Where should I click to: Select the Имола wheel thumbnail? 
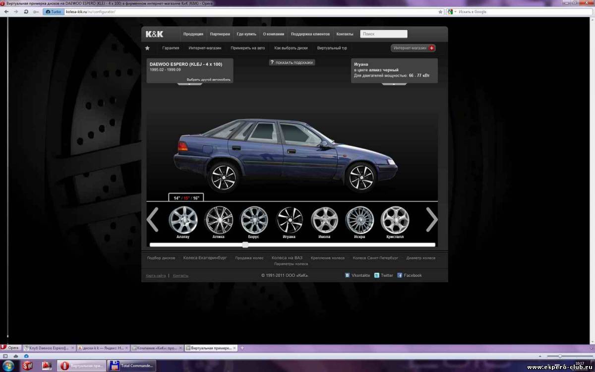pos(324,220)
